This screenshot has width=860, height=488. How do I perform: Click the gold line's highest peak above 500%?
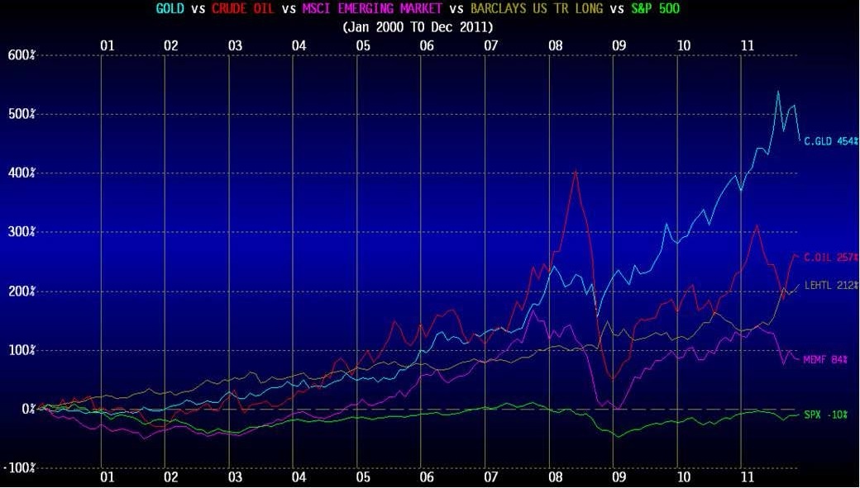[778, 92]
